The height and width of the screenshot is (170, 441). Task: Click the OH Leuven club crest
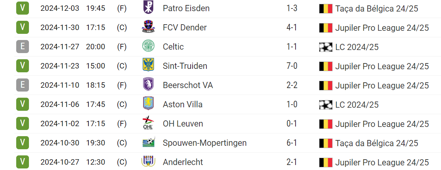click(148, 123)
